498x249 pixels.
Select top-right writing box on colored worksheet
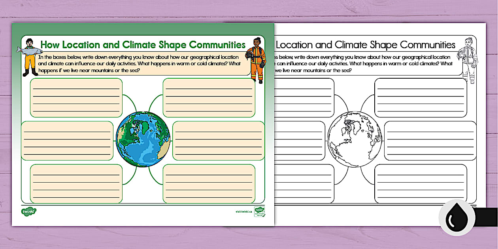pyautogui.click(x=209, y=98)
